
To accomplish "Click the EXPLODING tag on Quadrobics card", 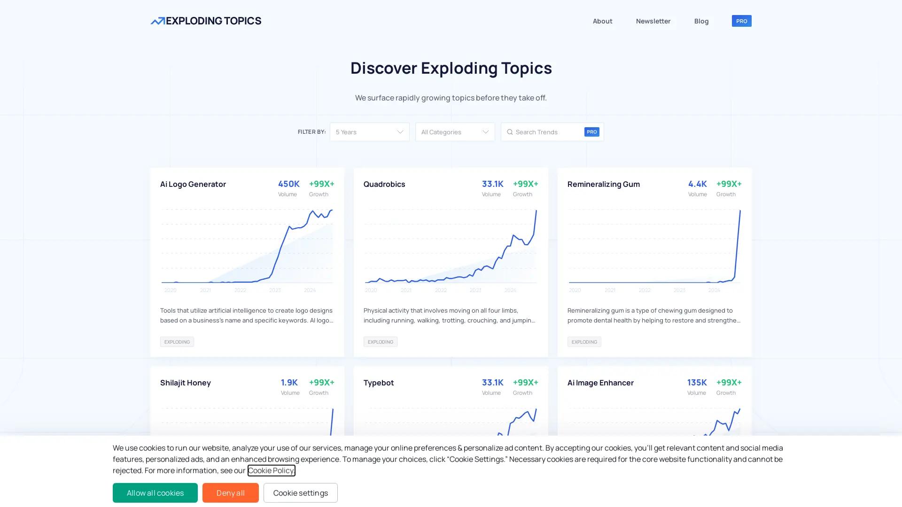I will pos(380,341).
